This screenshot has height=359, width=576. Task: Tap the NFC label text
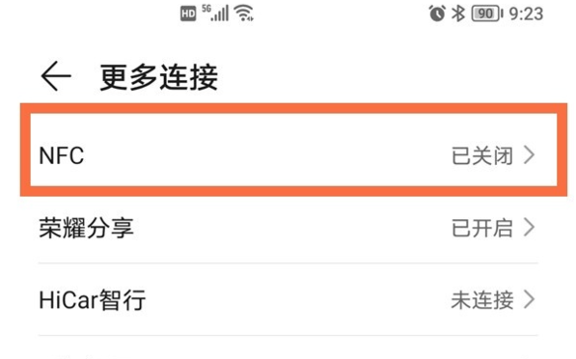pos(62,155)
